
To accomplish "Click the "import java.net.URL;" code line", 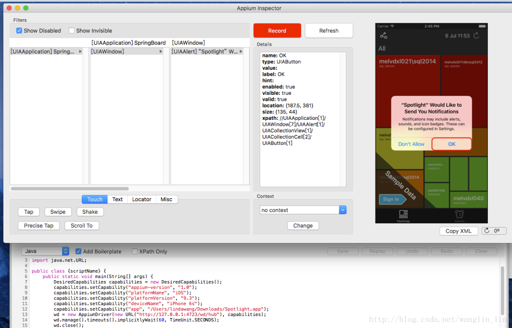I will tap(59, 260).
